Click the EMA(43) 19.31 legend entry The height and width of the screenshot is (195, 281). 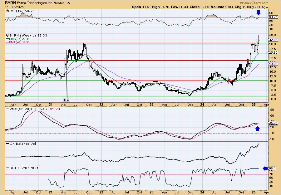coord(20,42)
